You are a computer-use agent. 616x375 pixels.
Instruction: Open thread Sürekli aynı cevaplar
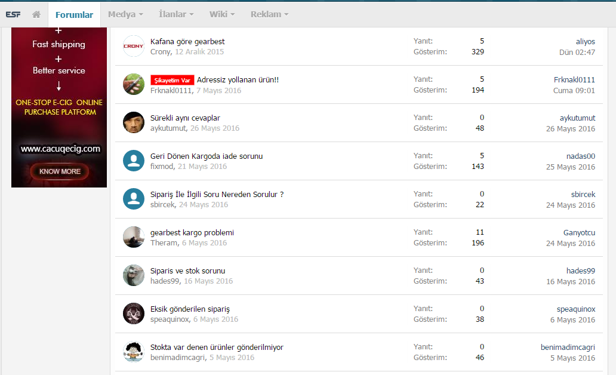(185, 118)
